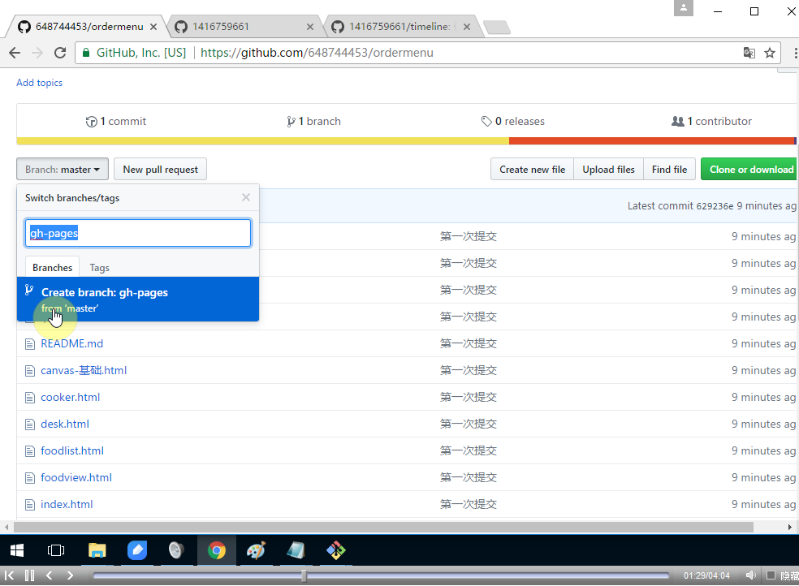Open File Explorer from the taskbar
This screenshot has height=586, width=799.
(97, 550)
